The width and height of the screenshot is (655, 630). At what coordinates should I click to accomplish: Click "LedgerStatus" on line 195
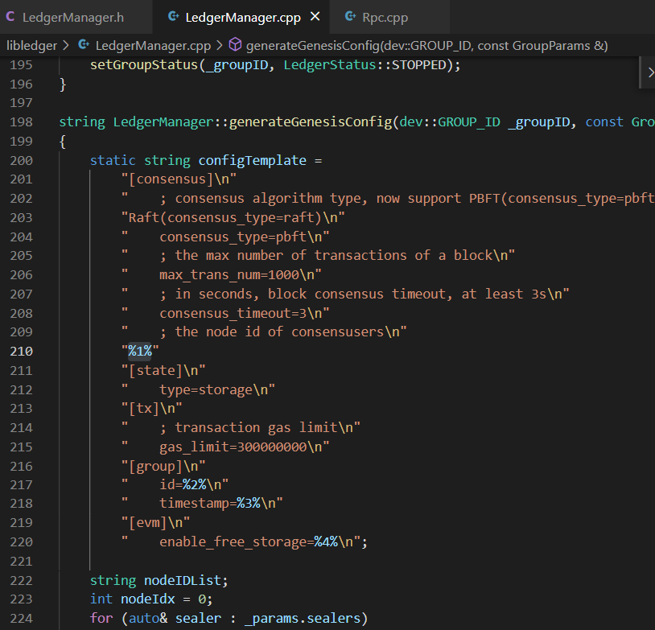[330, 64]
